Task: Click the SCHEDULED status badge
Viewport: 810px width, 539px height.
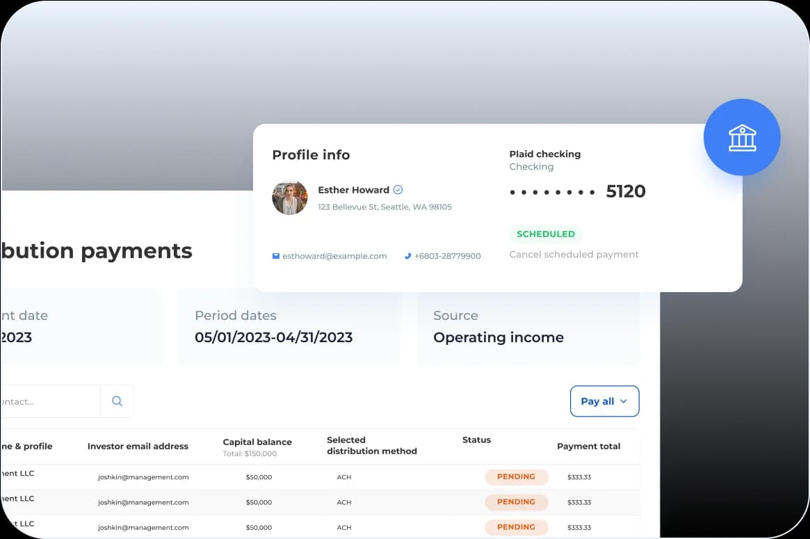Action: tap(545, 234)
